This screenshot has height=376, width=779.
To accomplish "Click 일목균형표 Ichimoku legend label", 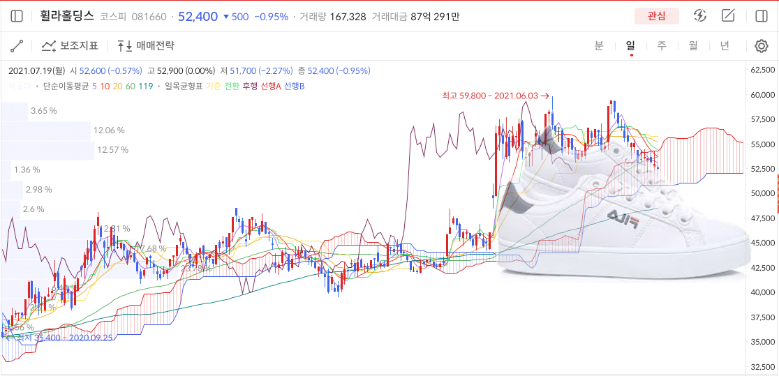I will point(184,87).
